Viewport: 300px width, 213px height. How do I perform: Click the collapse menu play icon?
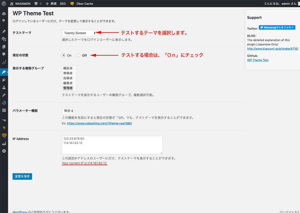click(x=4, y=151)
